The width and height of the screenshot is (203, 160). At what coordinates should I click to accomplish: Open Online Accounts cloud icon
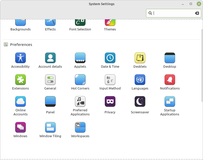point(21,101)
